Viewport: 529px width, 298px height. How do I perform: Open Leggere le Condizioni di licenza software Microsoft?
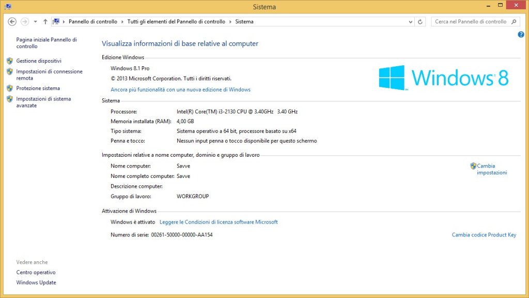click(x=219, y=222)
